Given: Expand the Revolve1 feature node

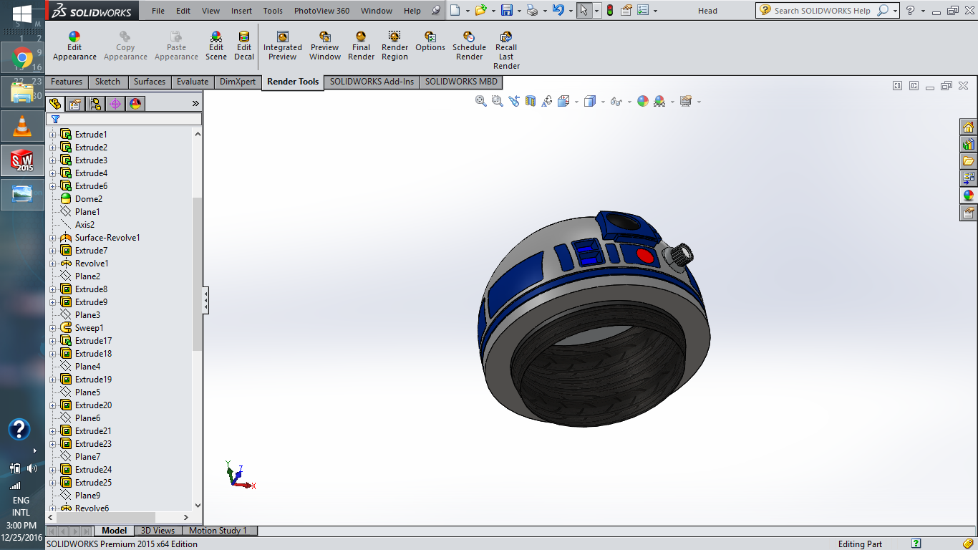Looking at the screenshot, I should pyautogui.click(x=52, y=264).
